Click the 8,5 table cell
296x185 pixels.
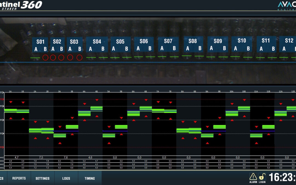click(x=60, y=161)
